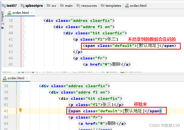The height and width of the screenshot is (130, 184).
Task: Close the lower order.html editor tab
Action: pos(27,78)
